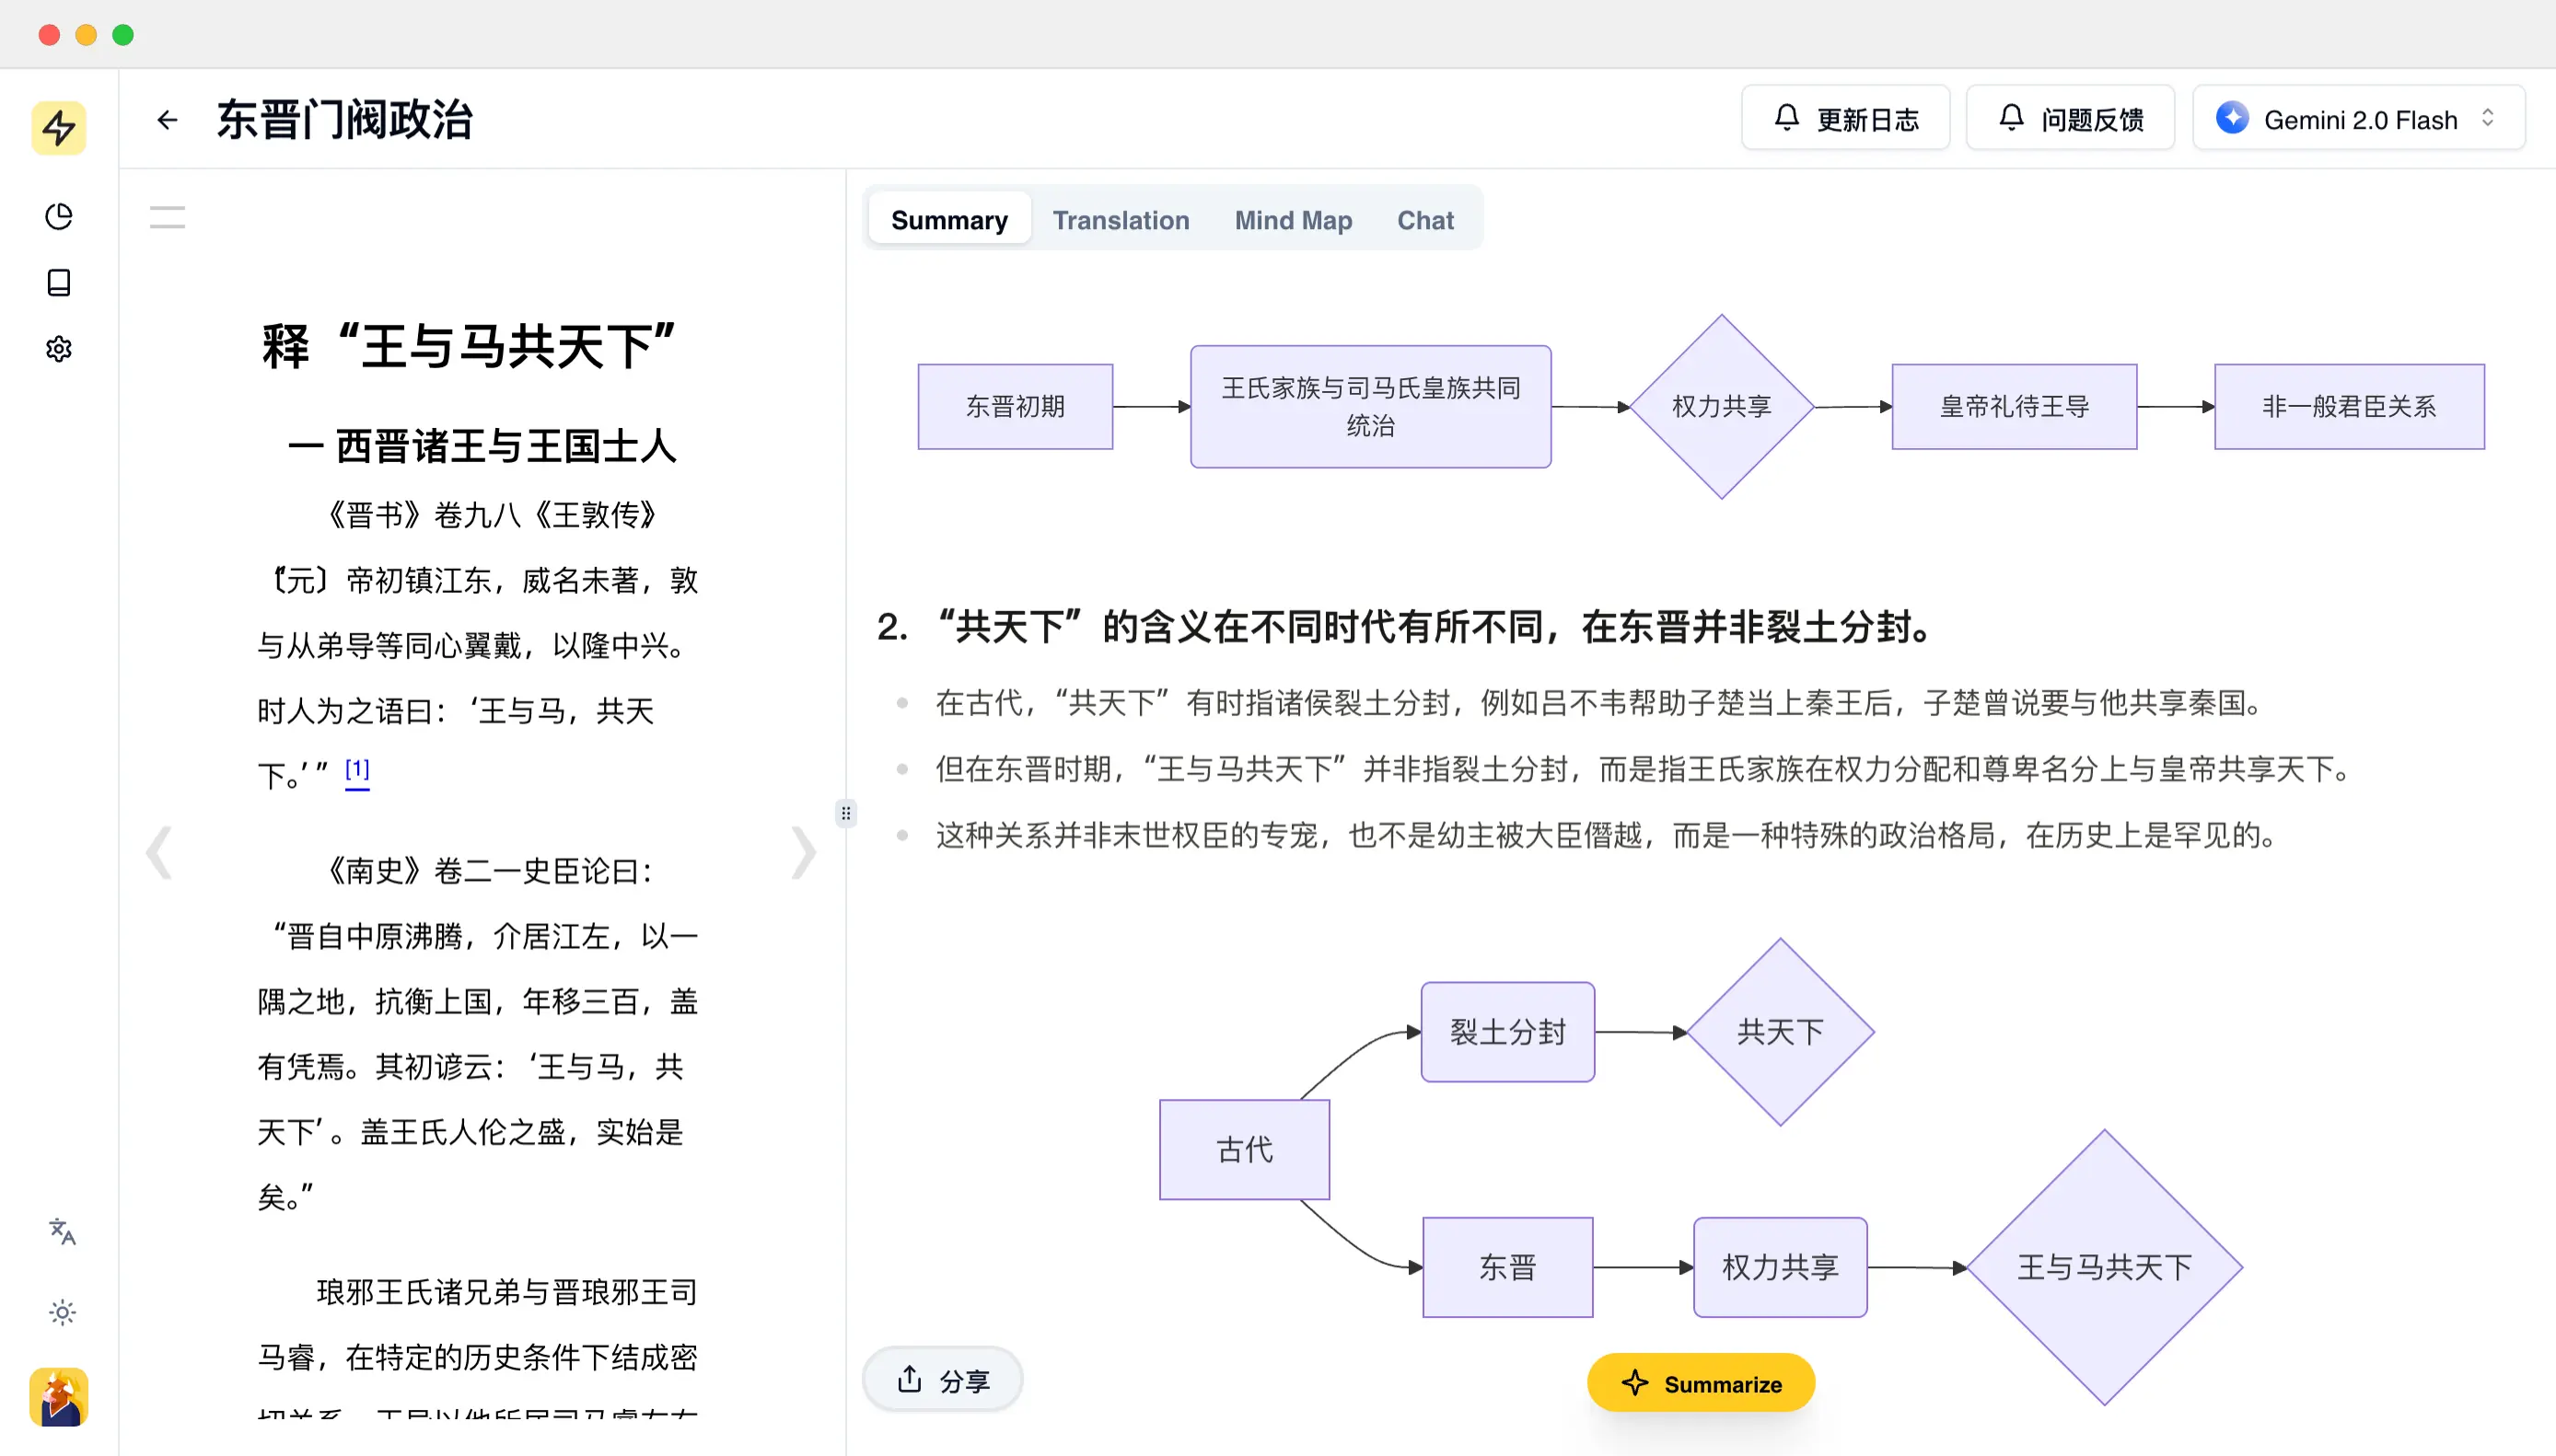Click the Chat tab

1425,219
